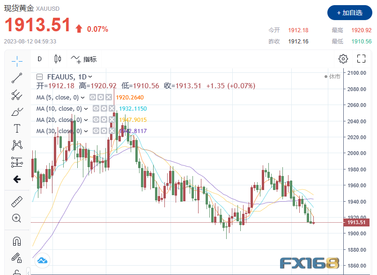Open MA (10) settings via gear icon

coord(103,107)
